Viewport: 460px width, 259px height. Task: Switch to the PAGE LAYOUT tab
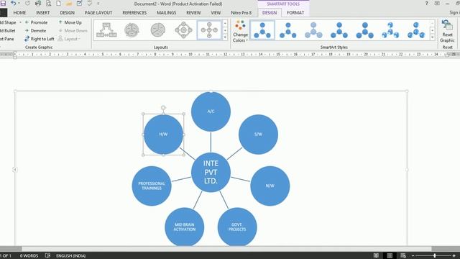point(98,13)
